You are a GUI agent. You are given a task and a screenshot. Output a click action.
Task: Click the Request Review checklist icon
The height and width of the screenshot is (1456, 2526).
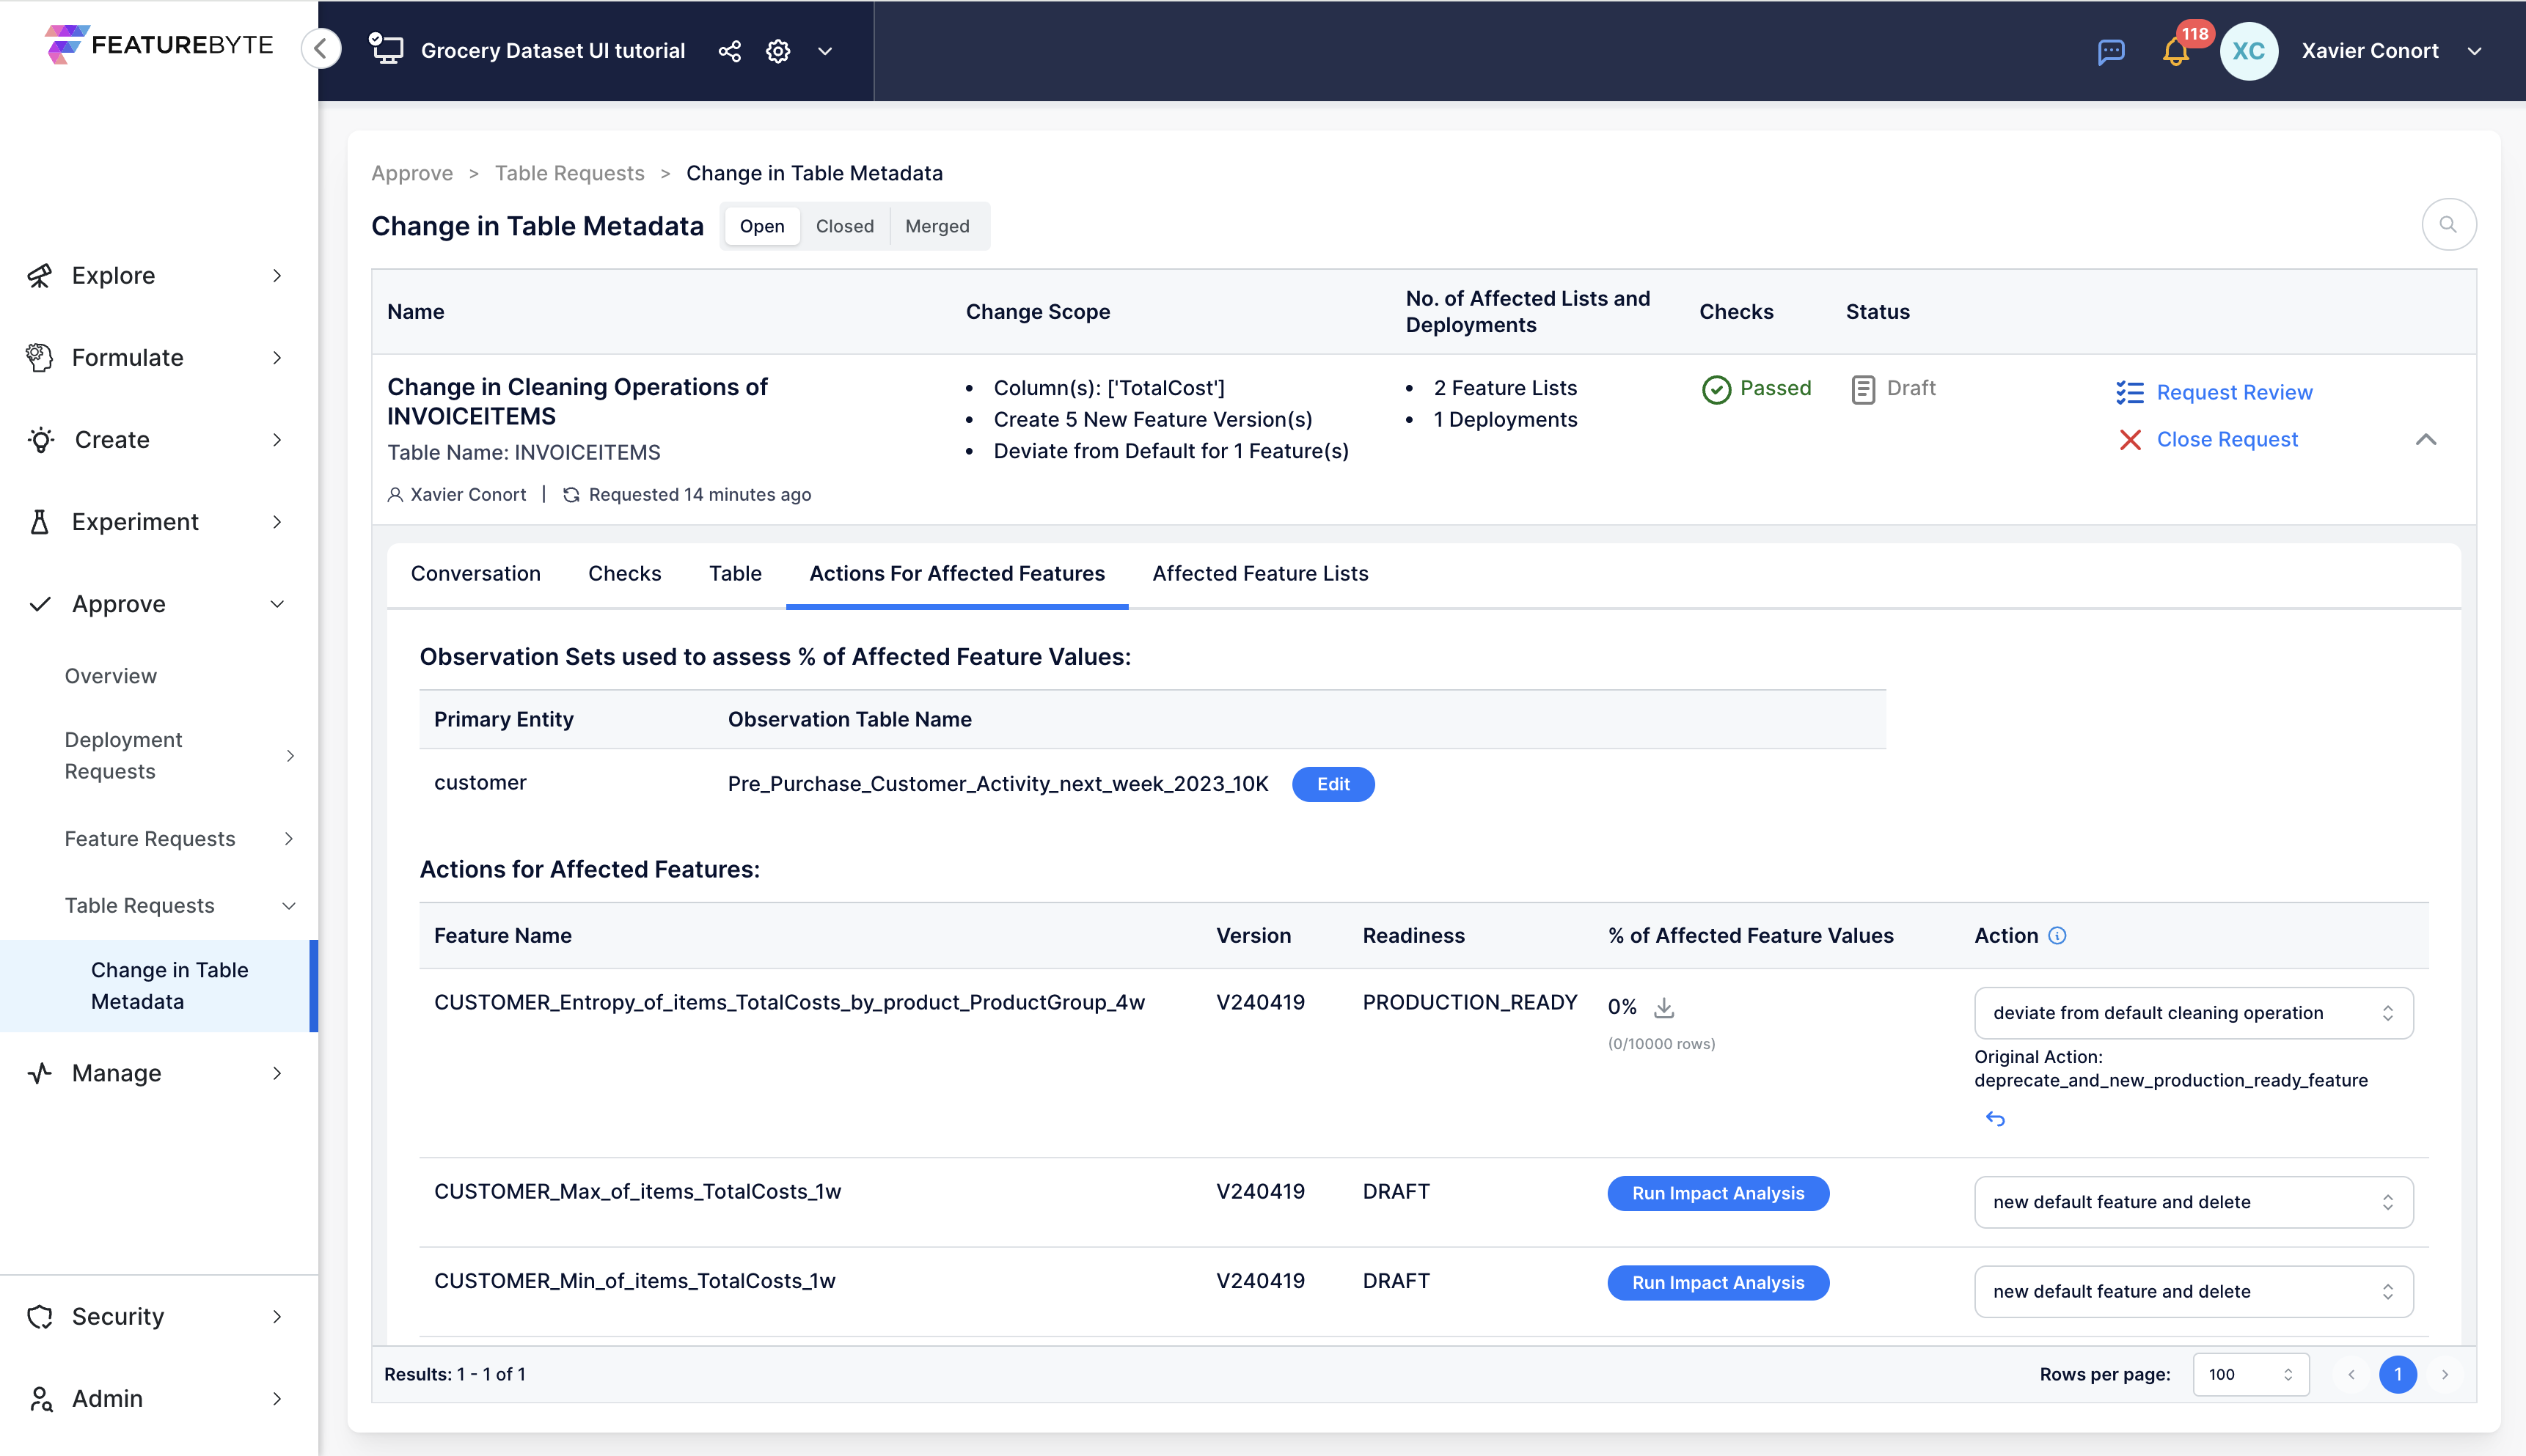2129,392
